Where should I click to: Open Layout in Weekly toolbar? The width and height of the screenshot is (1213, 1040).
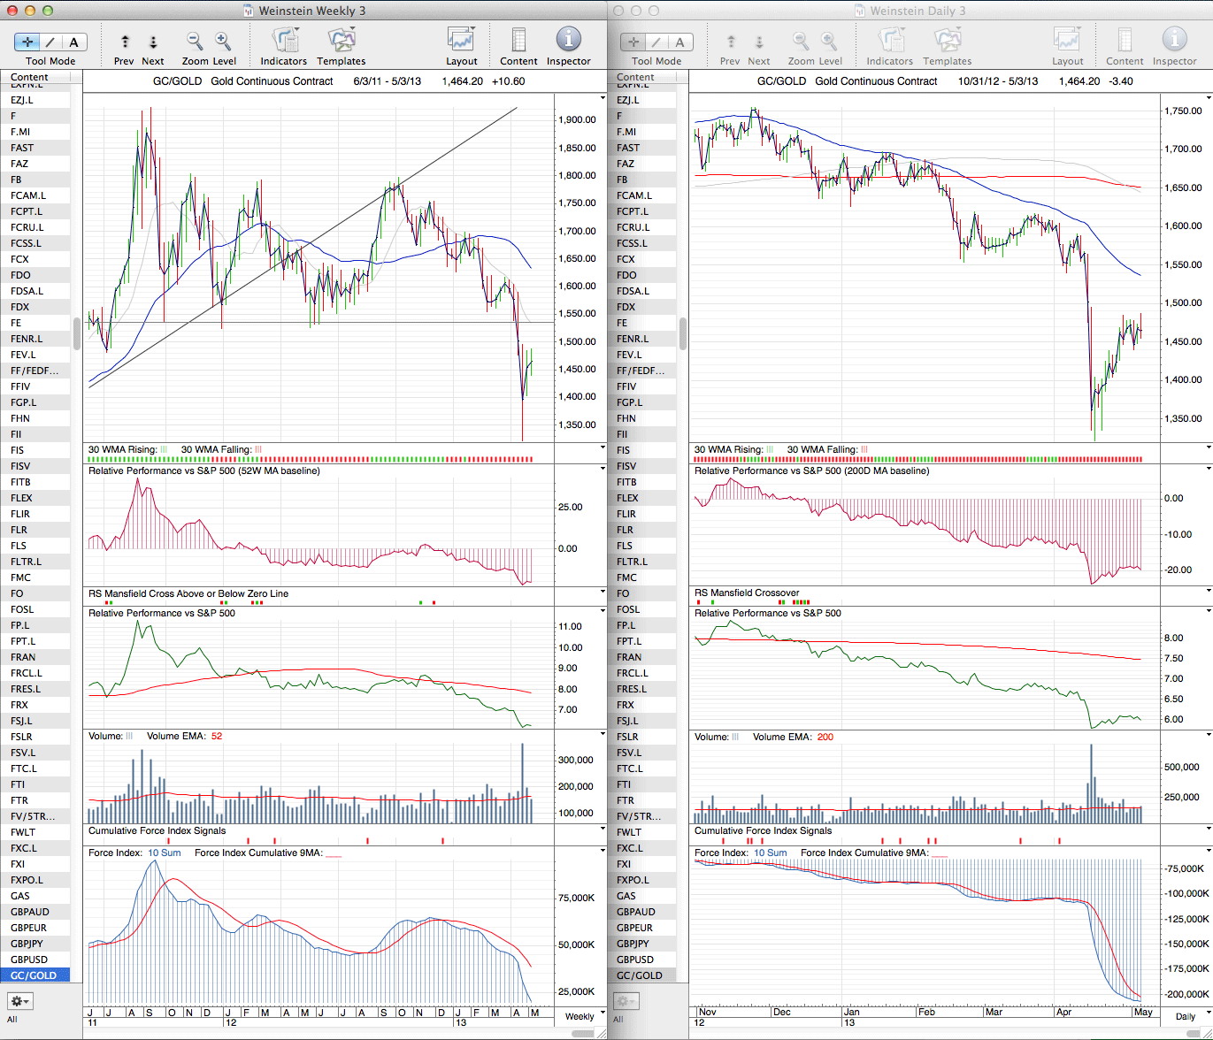tap(461, 41)
